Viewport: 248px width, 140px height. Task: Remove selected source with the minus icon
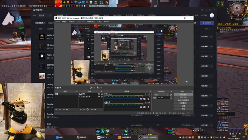click(x=84, y=110)
